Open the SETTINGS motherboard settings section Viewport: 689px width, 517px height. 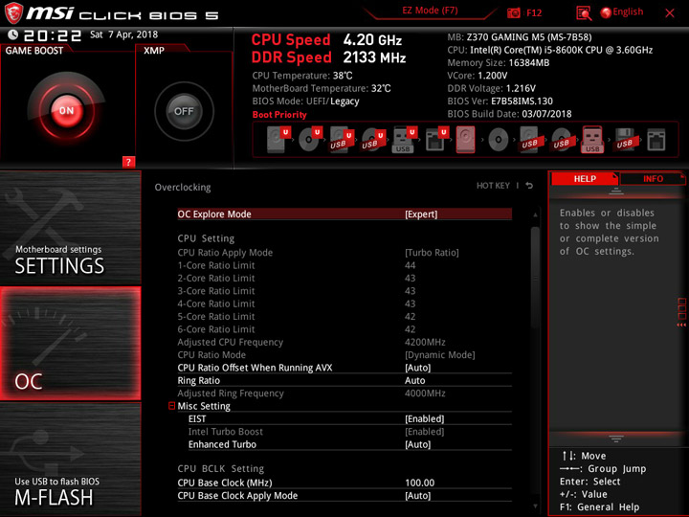tap(70, 228)
